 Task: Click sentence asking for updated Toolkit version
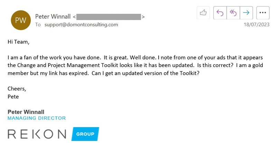(146, 73)
